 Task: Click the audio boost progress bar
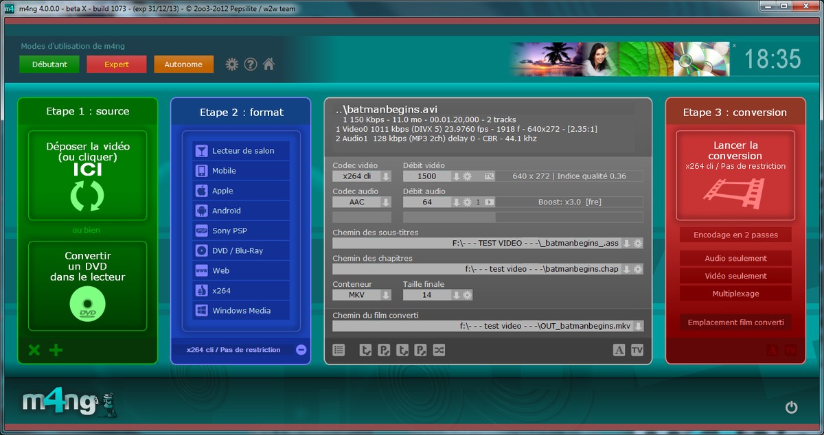coord(523,217)
